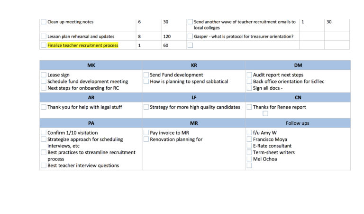
Task: Tick "Gasper - what is protocol" checkbox
Action: (x=190, y=37)
